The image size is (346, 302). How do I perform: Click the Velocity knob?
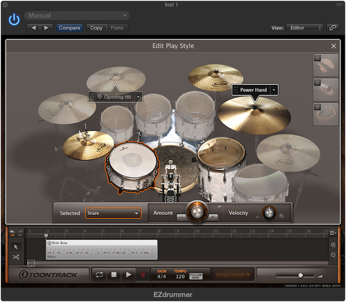269,213
